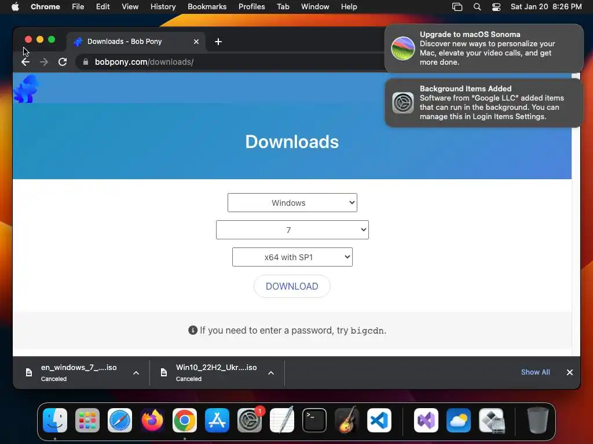Image resolution: width=593 pixels, height=444 pixels.
Task: Click the Chrome back arrow
Action: 25,62
